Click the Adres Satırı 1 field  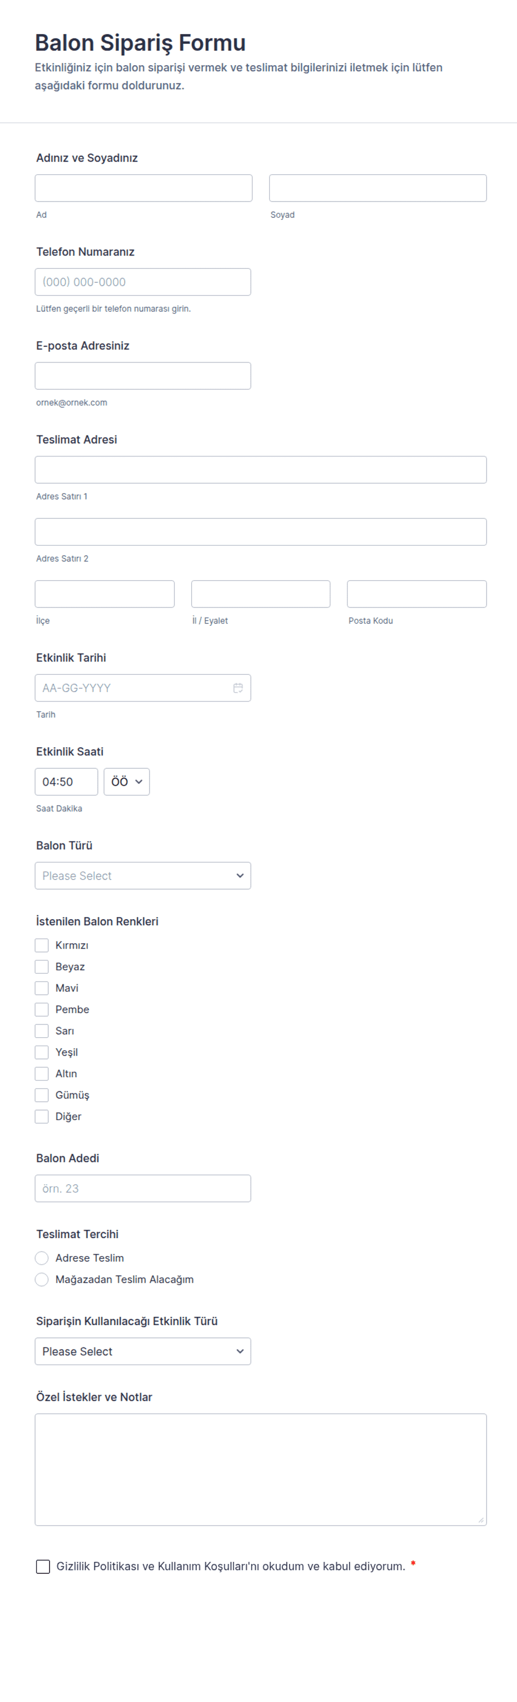click(261, 470)
